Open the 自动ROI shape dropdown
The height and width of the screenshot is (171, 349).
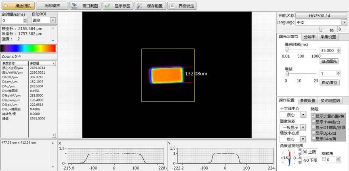click(53, 20)
